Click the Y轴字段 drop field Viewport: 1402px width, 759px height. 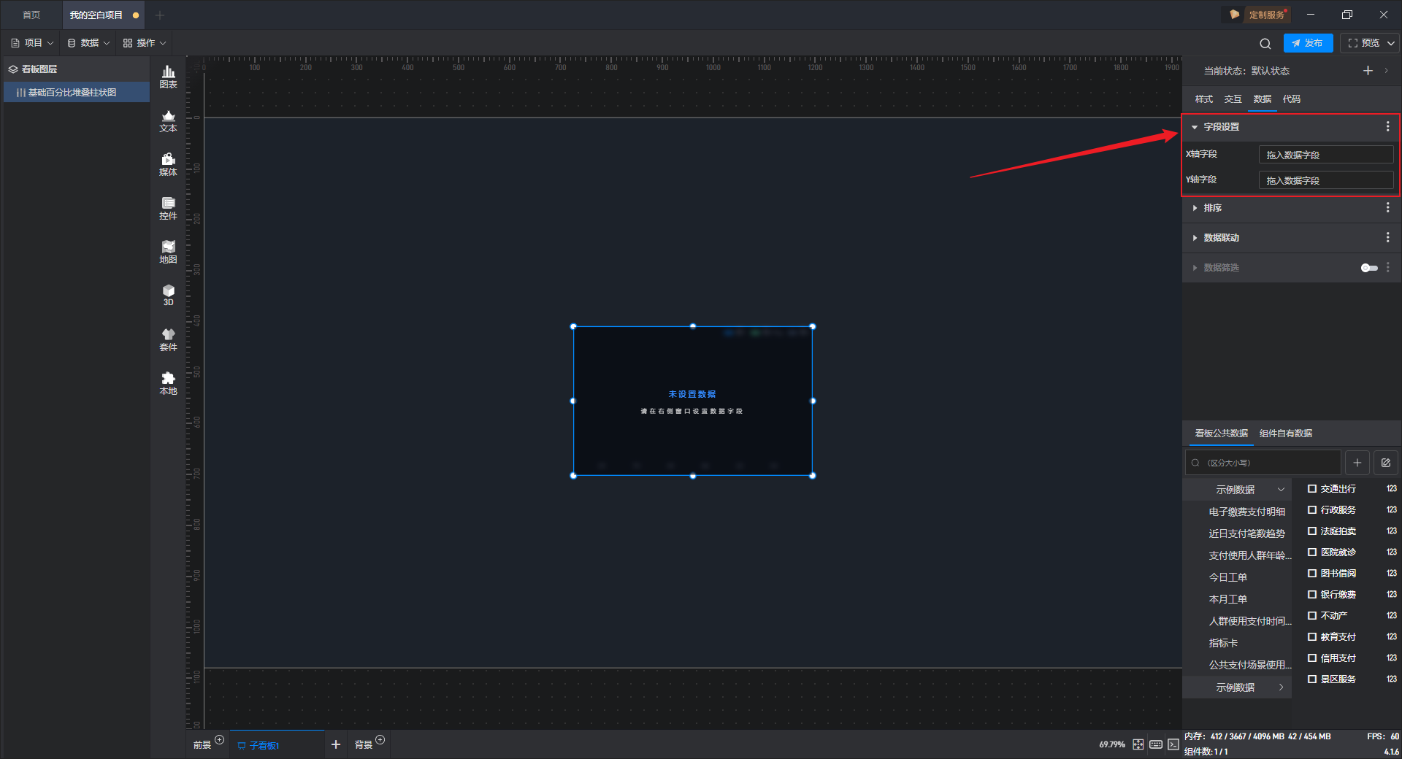point(1325,180)
